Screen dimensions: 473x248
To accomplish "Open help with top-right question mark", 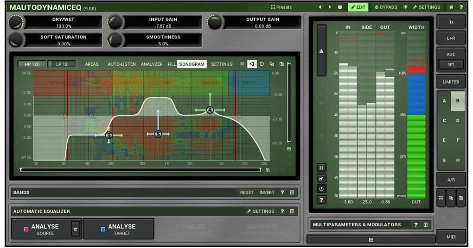I will [x=461, y=7].
